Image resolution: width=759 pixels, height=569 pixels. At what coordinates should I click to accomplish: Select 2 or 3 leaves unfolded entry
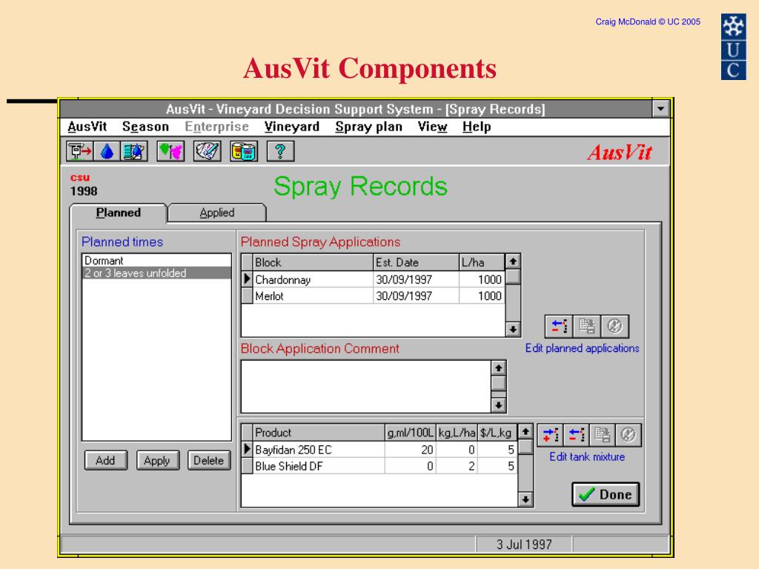156,273
